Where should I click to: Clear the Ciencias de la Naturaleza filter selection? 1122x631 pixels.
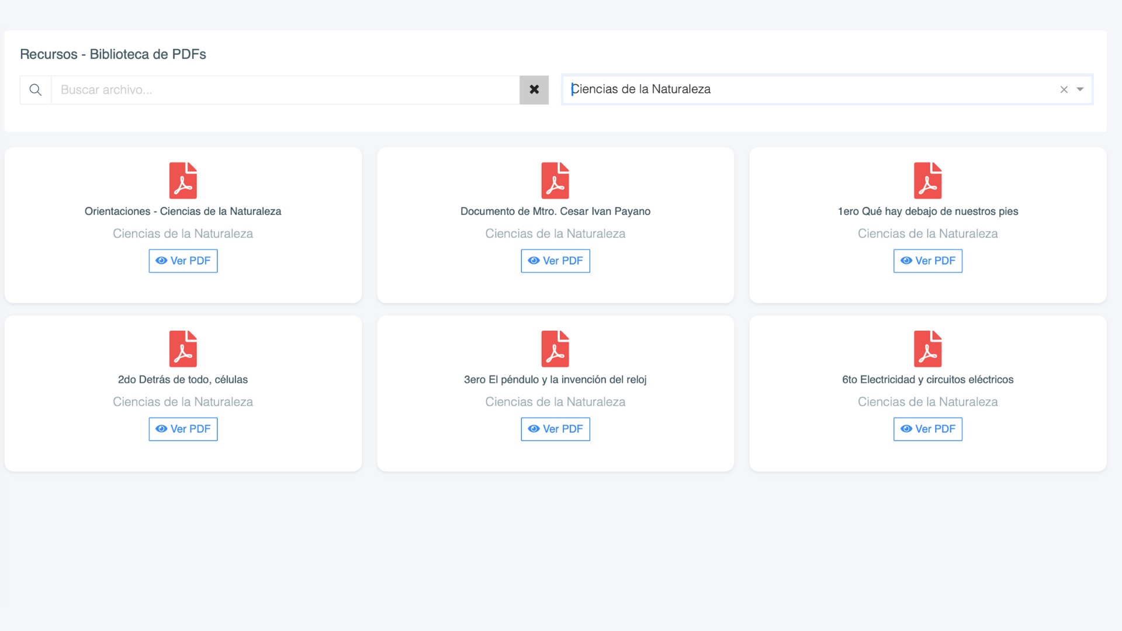[1064, 89]
